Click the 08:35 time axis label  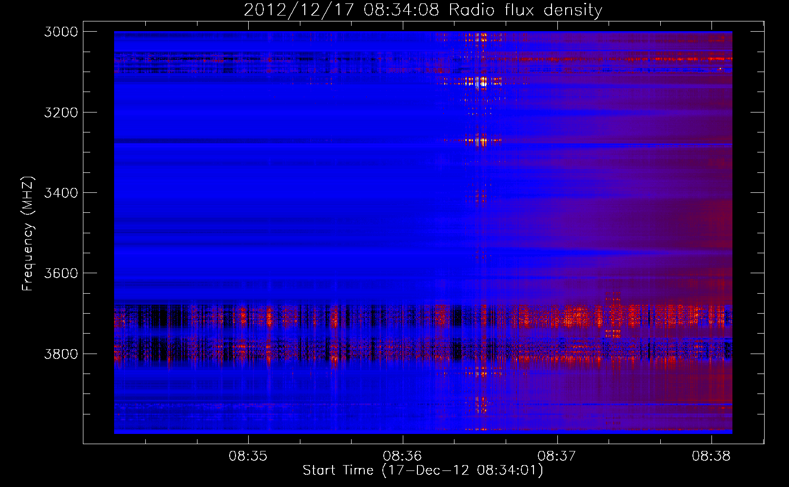tap(248, 456)
